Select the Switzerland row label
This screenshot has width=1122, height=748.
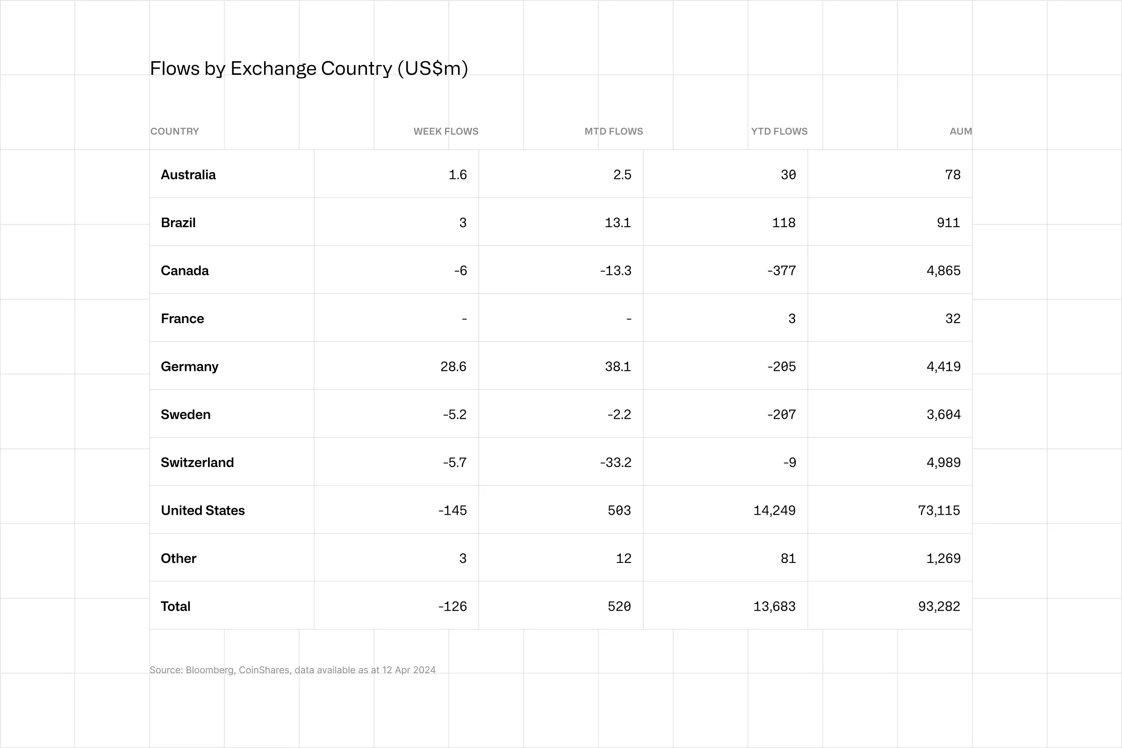(197, 462)
